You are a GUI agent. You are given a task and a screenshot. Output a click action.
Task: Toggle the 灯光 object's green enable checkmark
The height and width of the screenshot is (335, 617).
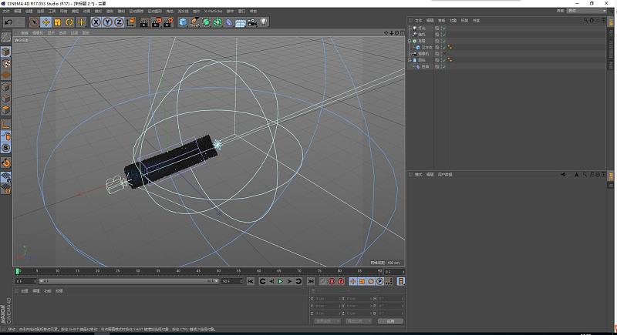pyautogui.click(x=443, y=28)
